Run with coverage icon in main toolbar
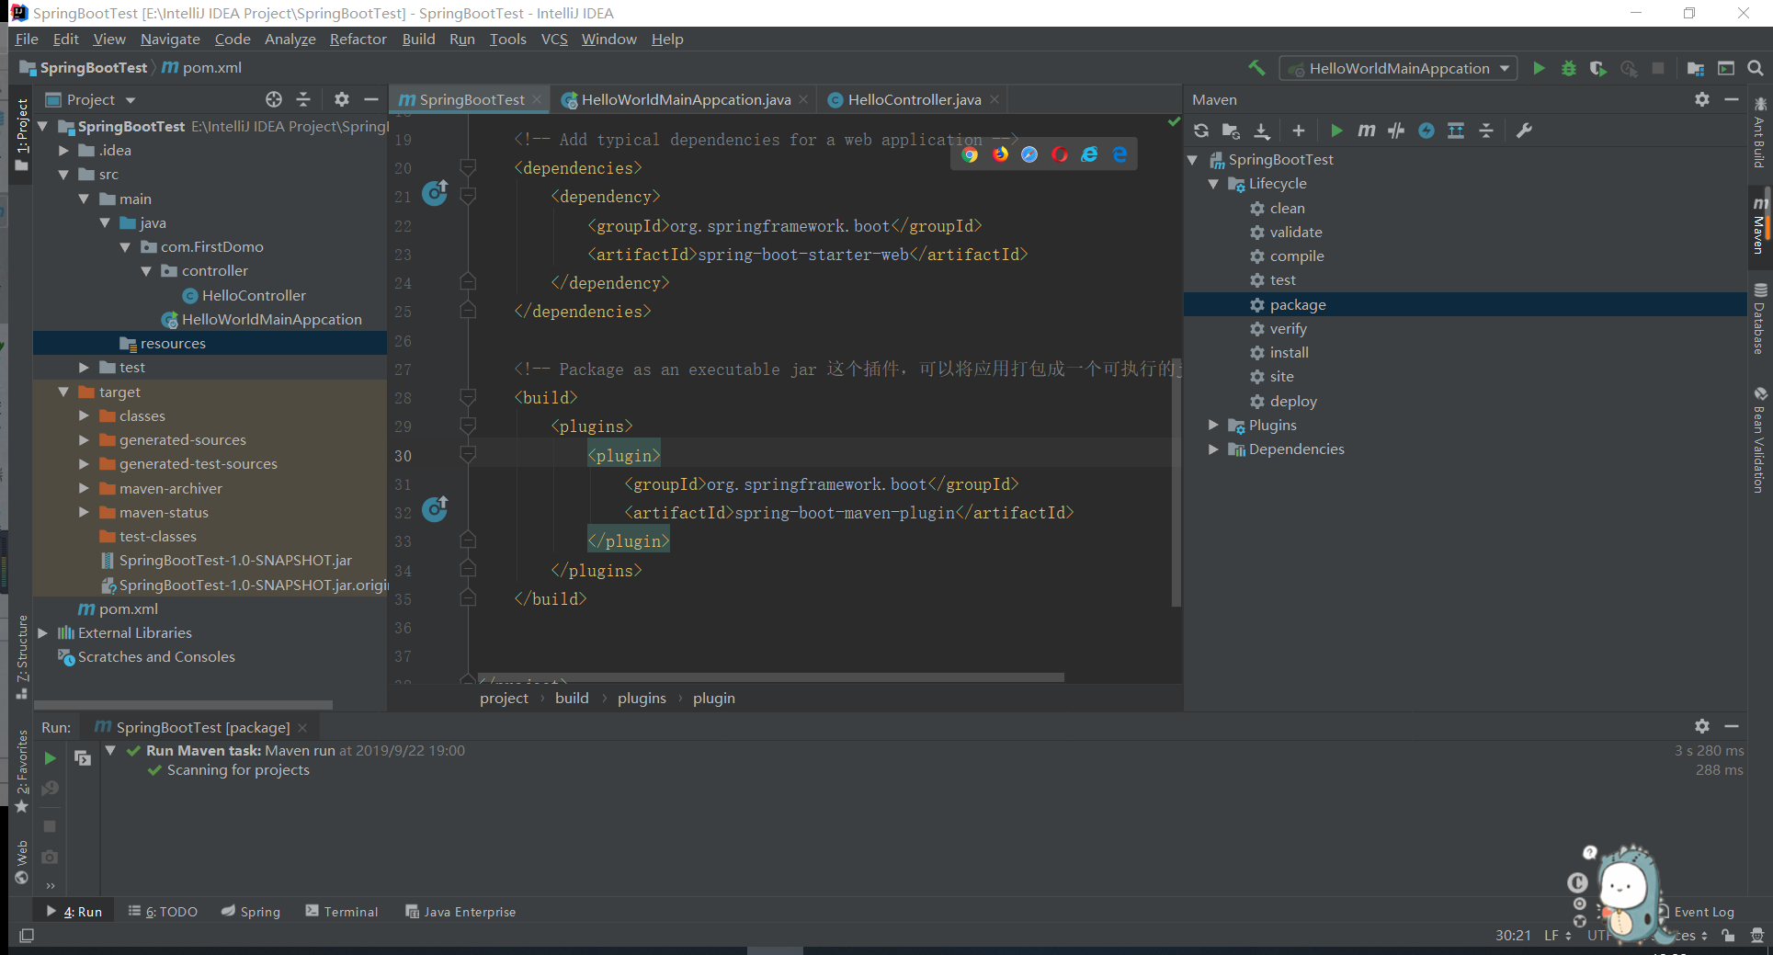The width and height of the screenshot is (1773, 955). click(1598, 68)
